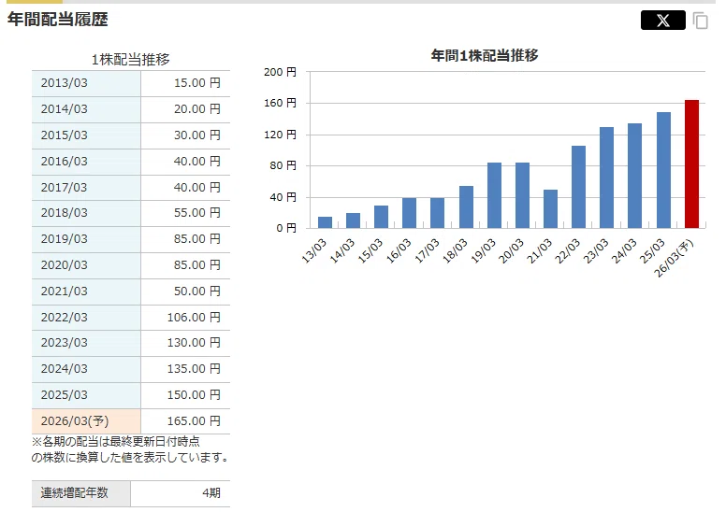Select the 2013/03 row label
This screenshot has height=512, width=726.
pyautogui.click(x=64, y=83)
